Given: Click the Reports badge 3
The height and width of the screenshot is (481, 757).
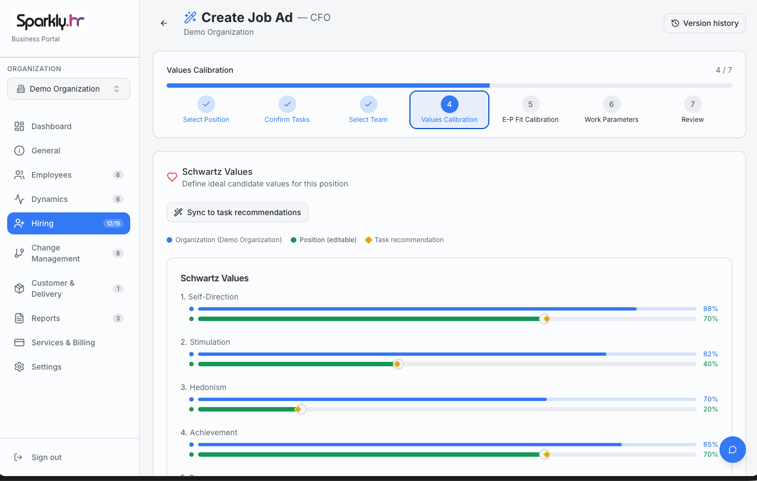Looking at the screenshot, I should pyautogui.click(x=118, y=318).
